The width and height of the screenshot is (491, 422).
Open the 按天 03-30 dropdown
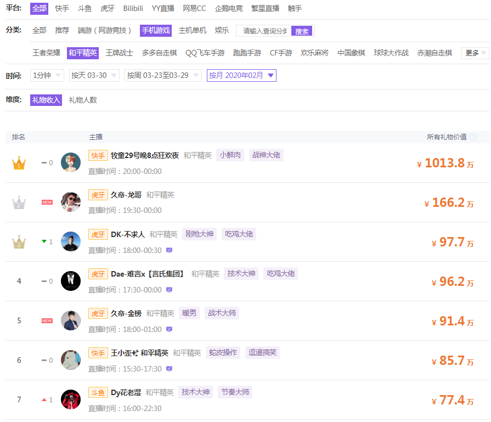pyautogui.click(x=94, y=76)
